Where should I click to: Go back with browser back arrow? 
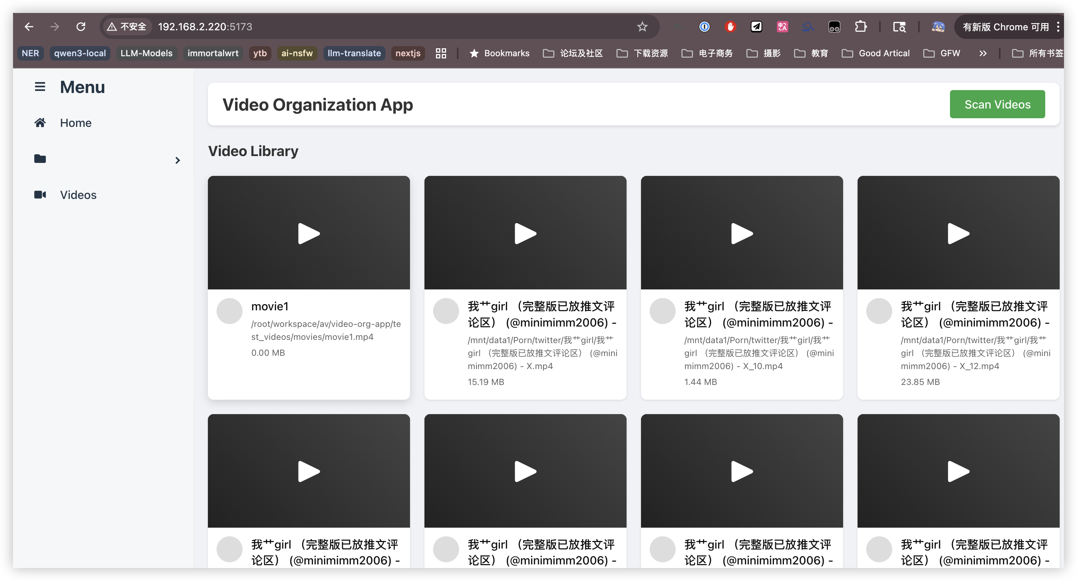tap(29, 27)
